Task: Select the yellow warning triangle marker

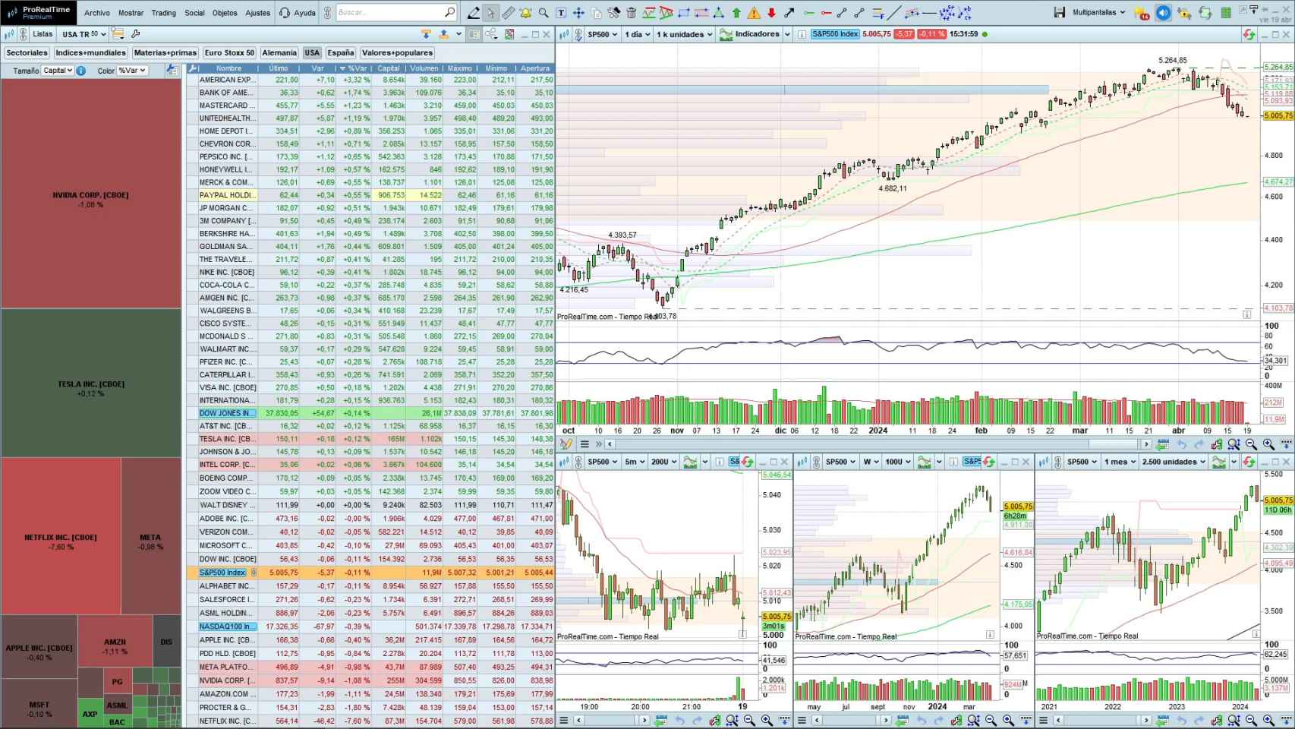Action: [754, 13]
